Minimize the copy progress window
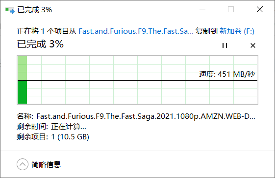Image resolution: width=275 pixels, height=178 pixels. coord(202,9)
